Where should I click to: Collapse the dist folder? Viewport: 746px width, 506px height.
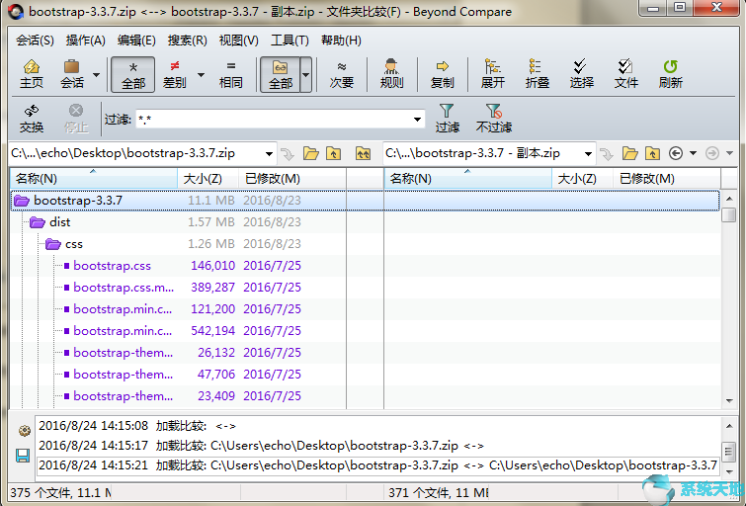coord(38,222)
